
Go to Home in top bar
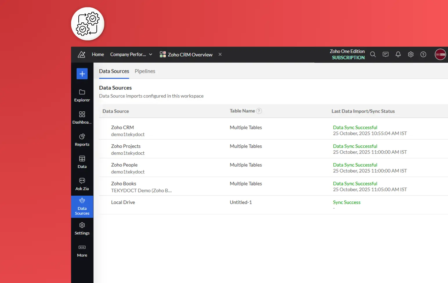[x=98, y=55]
